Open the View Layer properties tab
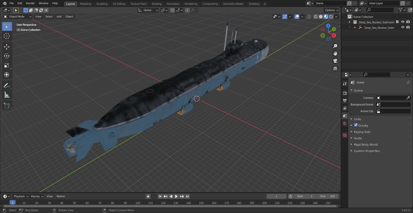This screenshot has height=213, width=413. coord(345,108)
